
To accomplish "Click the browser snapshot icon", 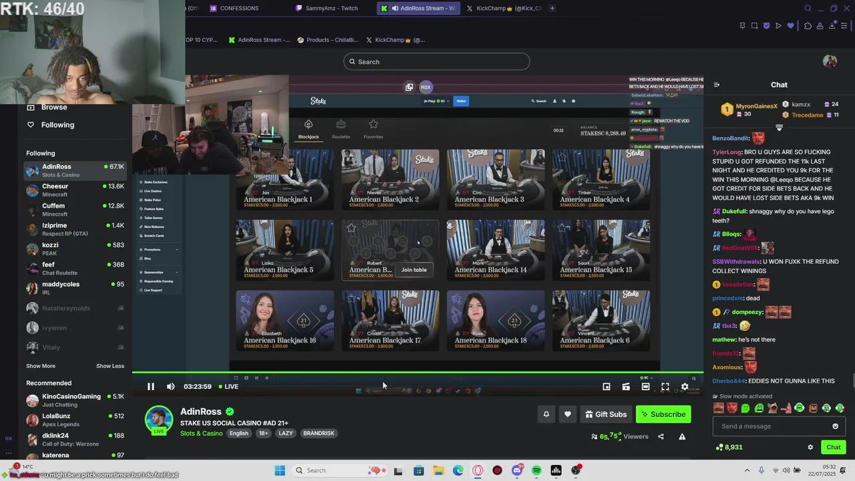I will pyautogui.click(x=754, y=26).
